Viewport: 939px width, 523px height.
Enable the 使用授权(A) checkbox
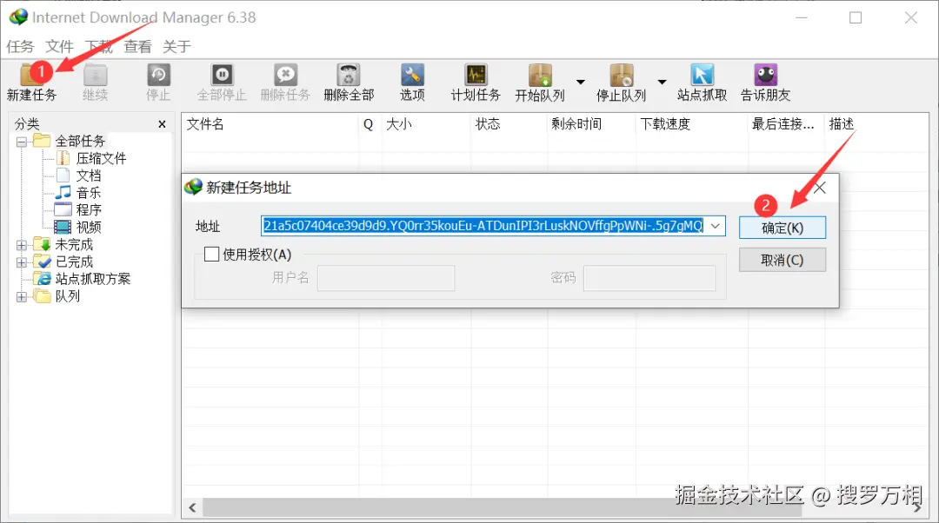pyautogui.click(x=211, y=255)
